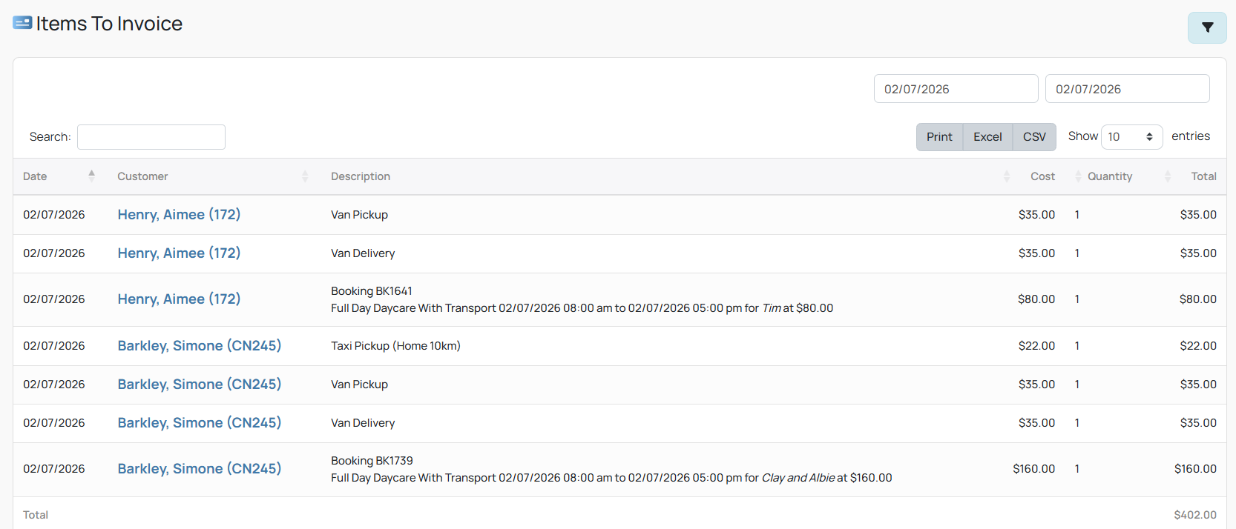Open Barkley, Simone link on Booking BK1739 row
This screenshot has width=1236, height=529.
(200, 468)
